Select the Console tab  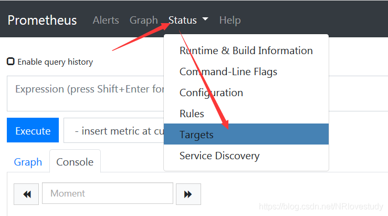(x=75, y=162)
